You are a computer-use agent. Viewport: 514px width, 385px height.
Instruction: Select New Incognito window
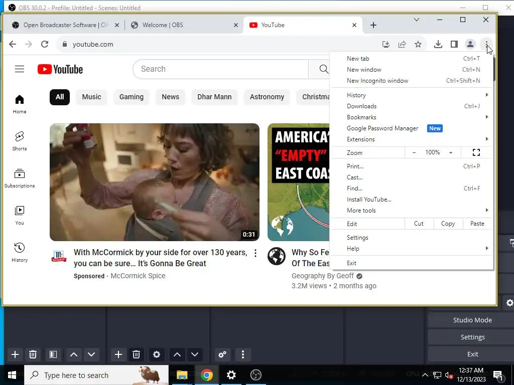click(412, 81)
